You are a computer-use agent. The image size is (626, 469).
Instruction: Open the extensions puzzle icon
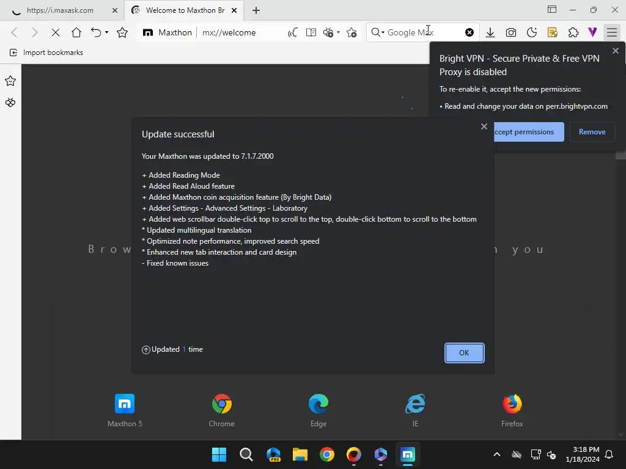click(x=573, y=32)
